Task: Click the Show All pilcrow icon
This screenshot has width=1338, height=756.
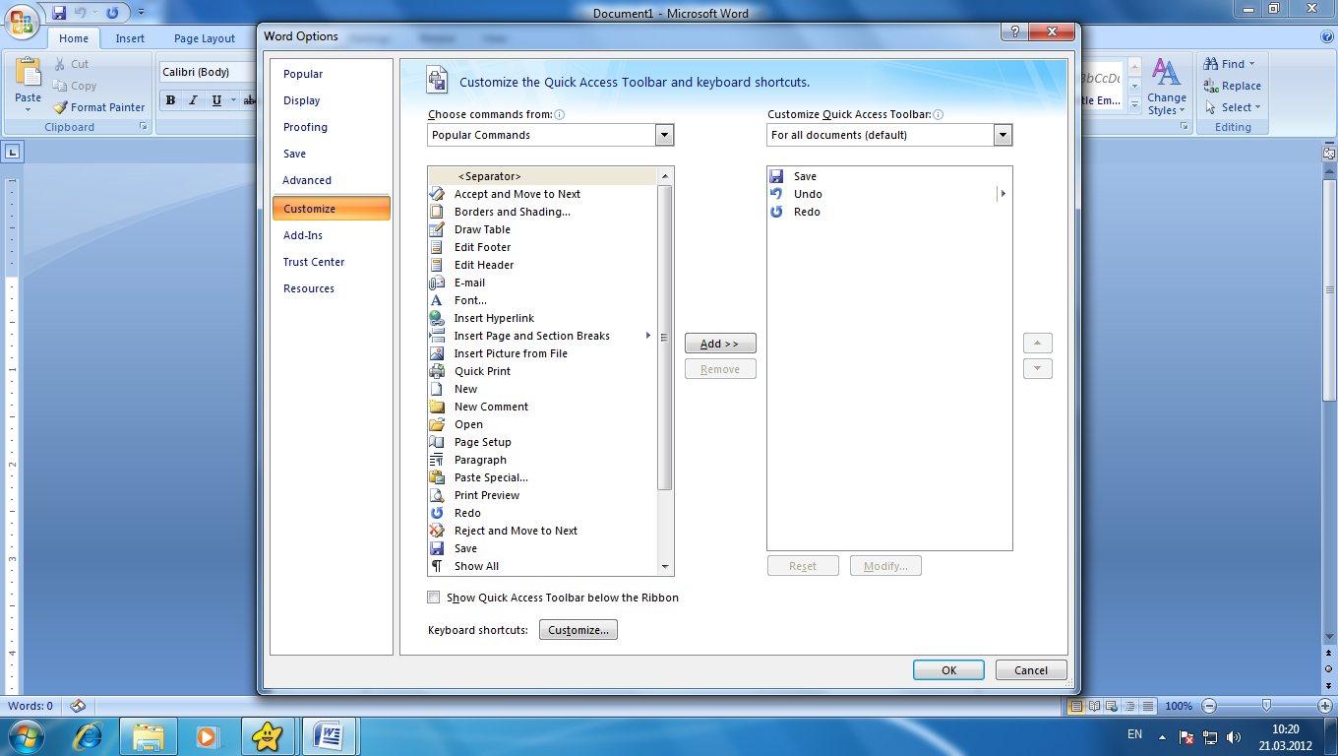Action: 437,566
